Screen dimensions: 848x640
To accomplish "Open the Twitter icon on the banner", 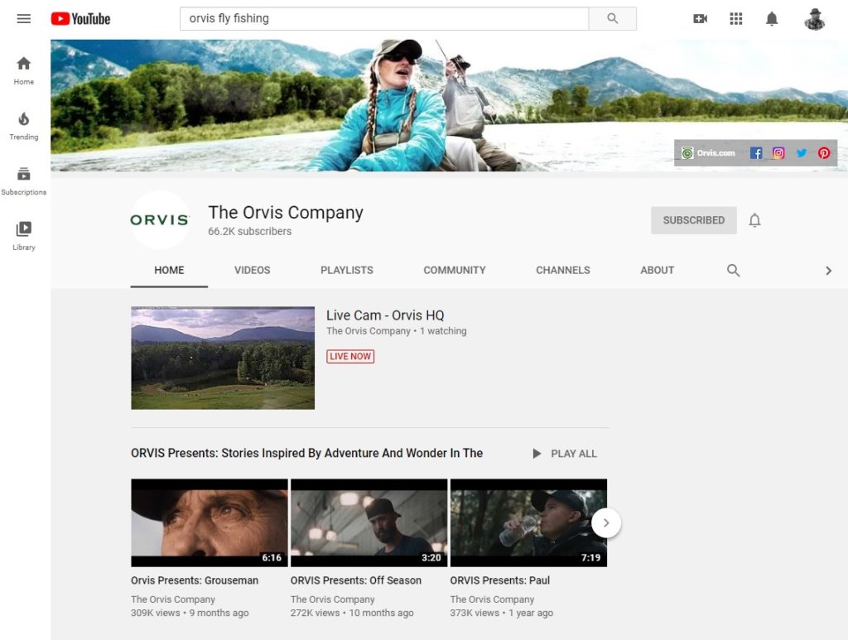I will click(802, 153).
